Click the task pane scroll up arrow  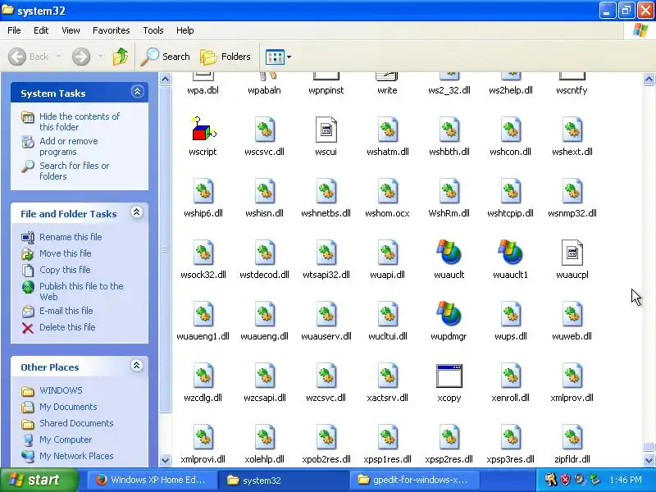pos(166,79)
